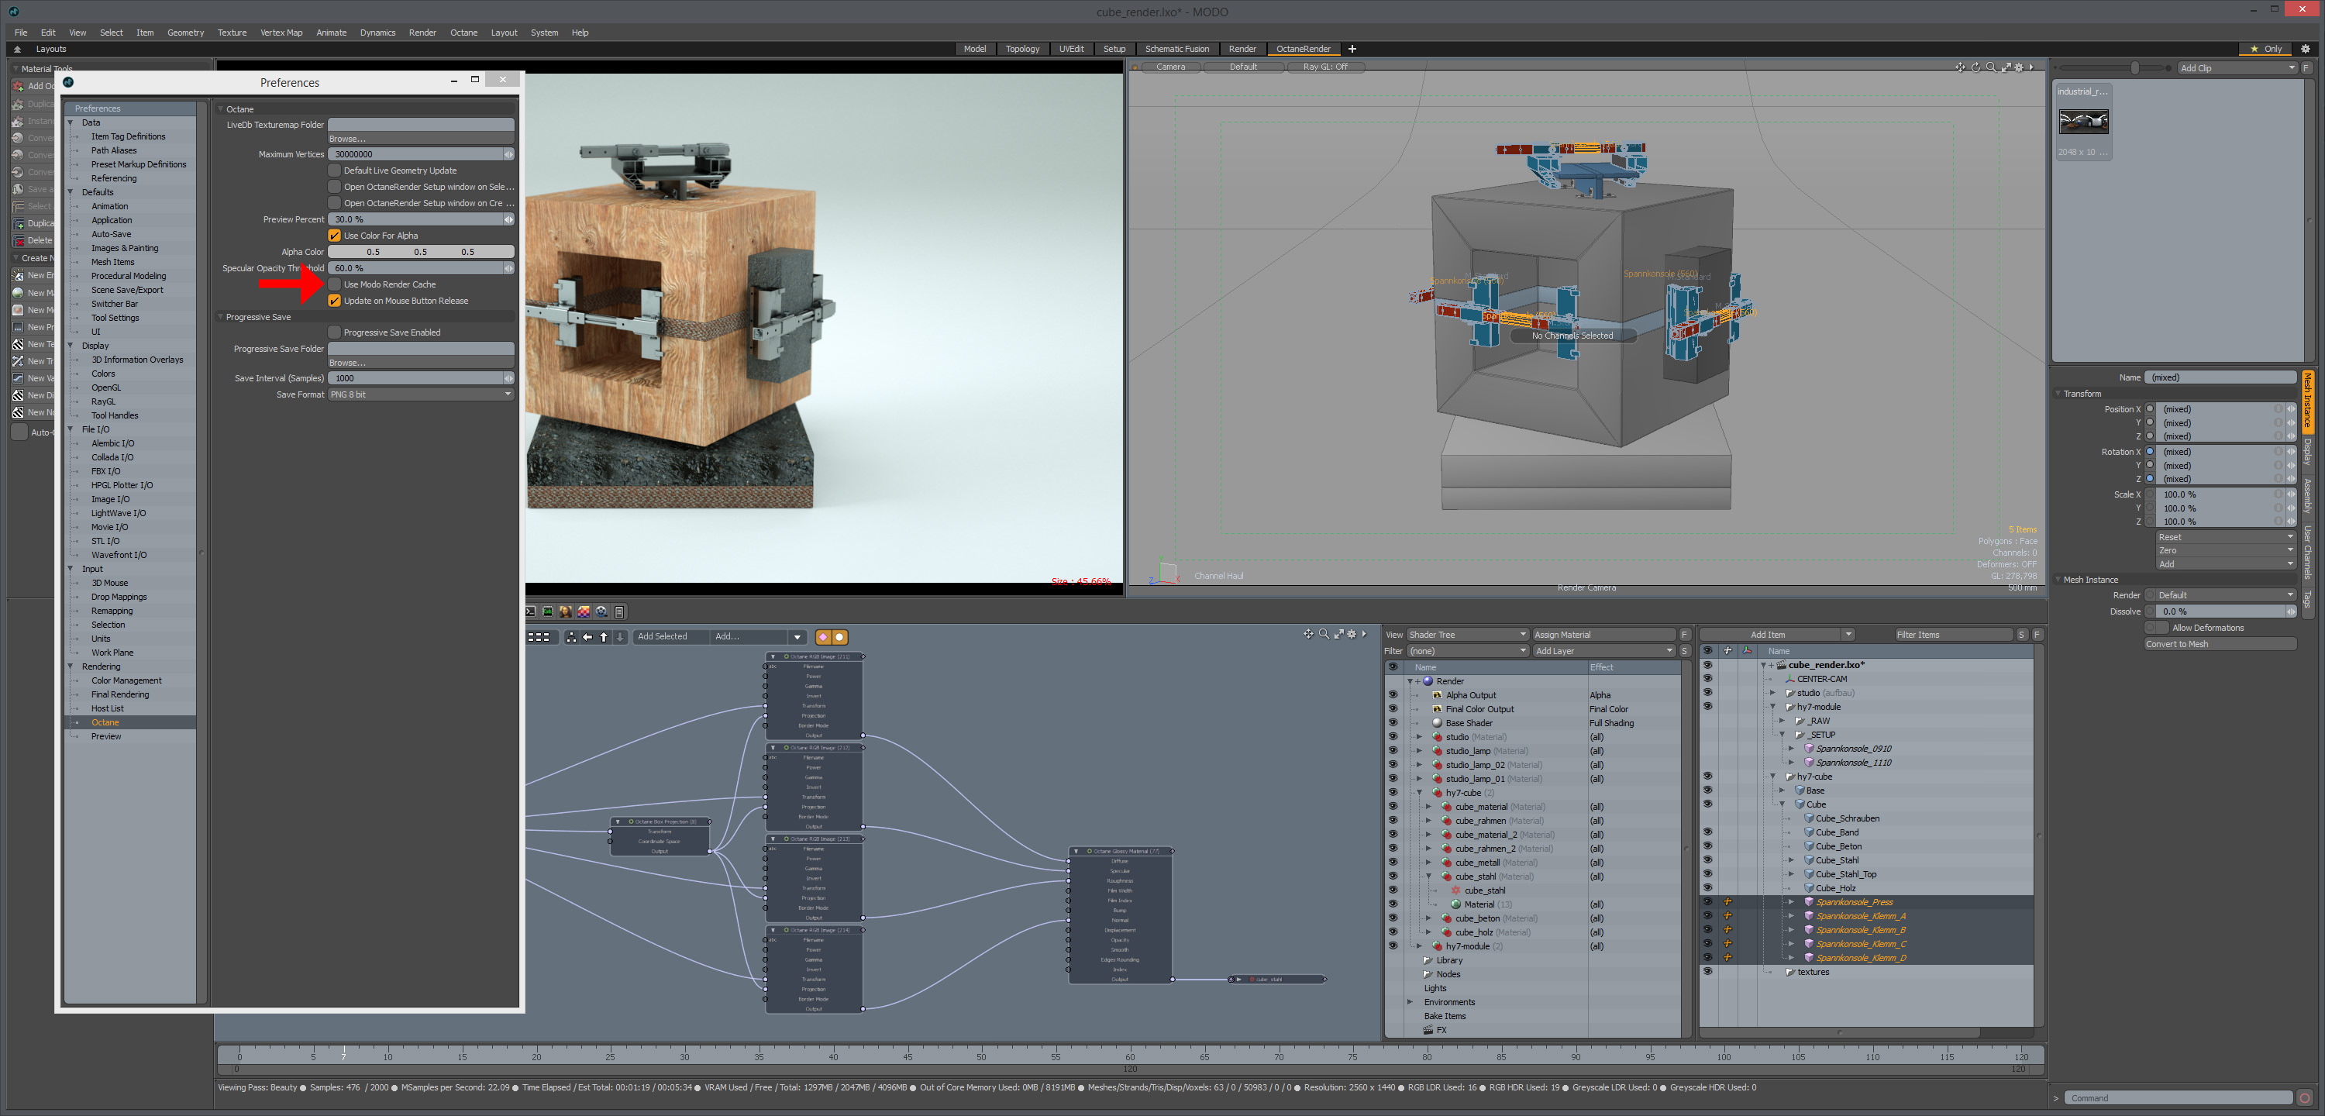Expand the hy7-module shader group
Image resolution: width=2325 pixels, height=1116 pixels.
click(x=1420, y=946)
